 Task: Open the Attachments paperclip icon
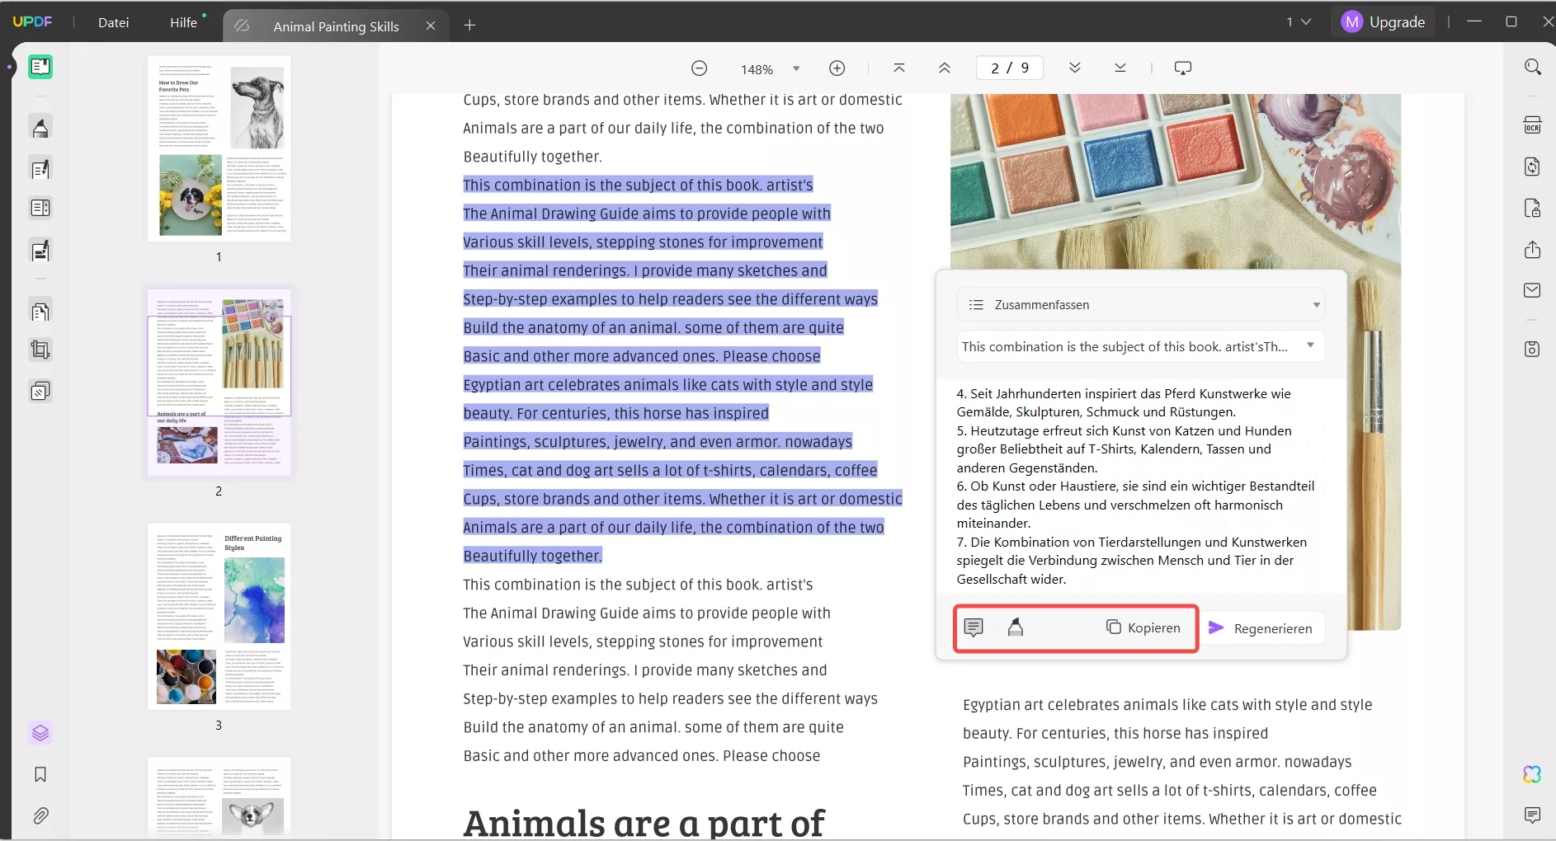(x=40, y=815)
